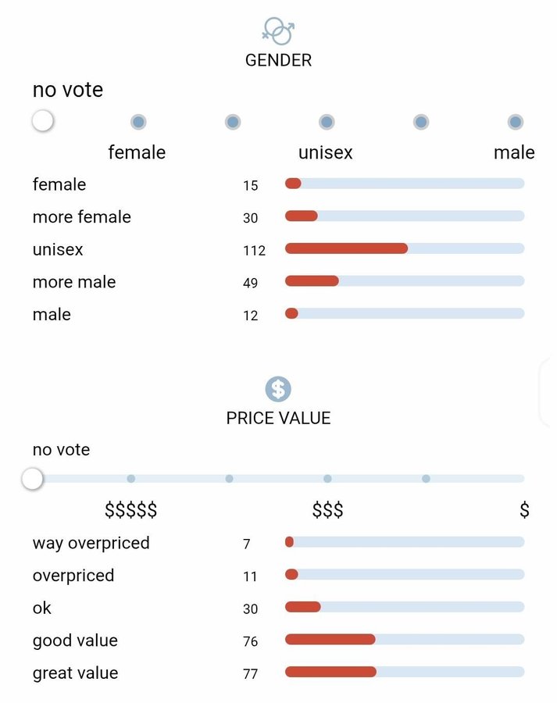
Task: Click the price value slider handle
Action: pos(32,479)
